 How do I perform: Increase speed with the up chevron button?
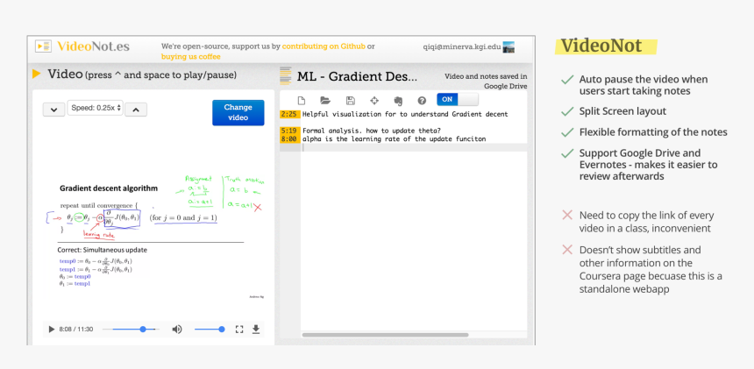136,110
